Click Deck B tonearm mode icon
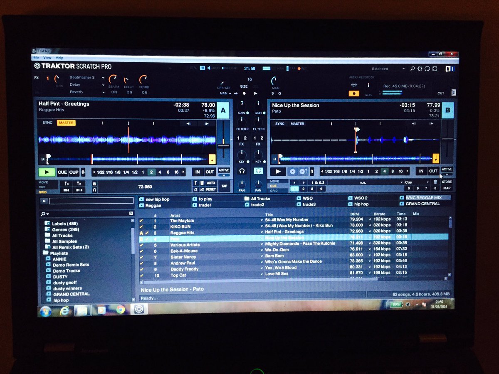499x374 pixels. click(302, 172)
